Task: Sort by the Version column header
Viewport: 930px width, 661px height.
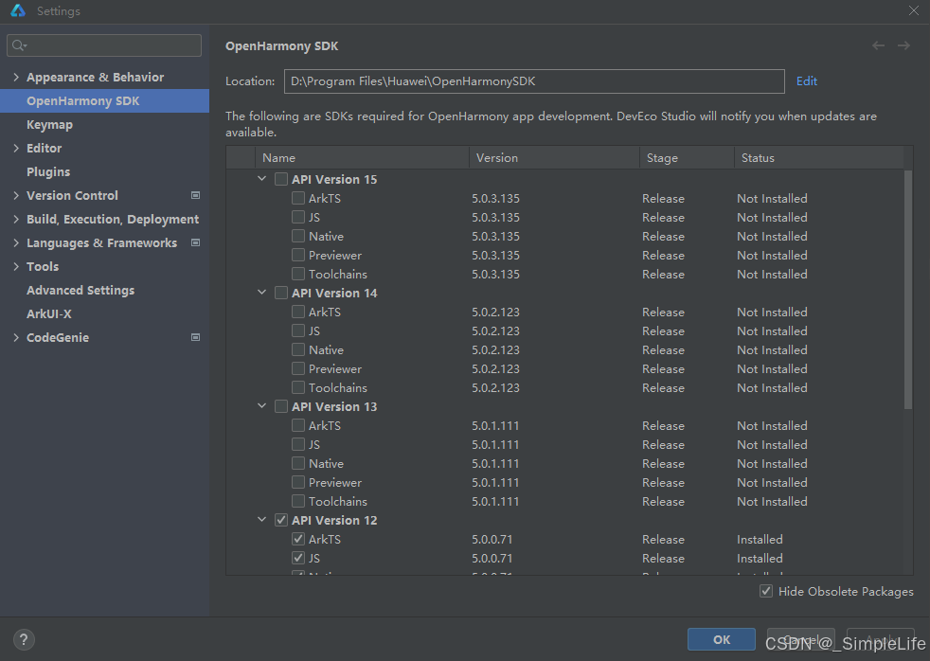Action: click(x=554, y=158)
